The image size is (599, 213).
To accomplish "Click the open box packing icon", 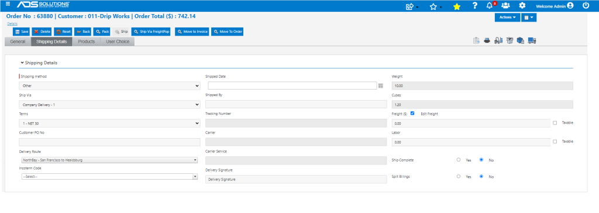I will coord(509,40).
